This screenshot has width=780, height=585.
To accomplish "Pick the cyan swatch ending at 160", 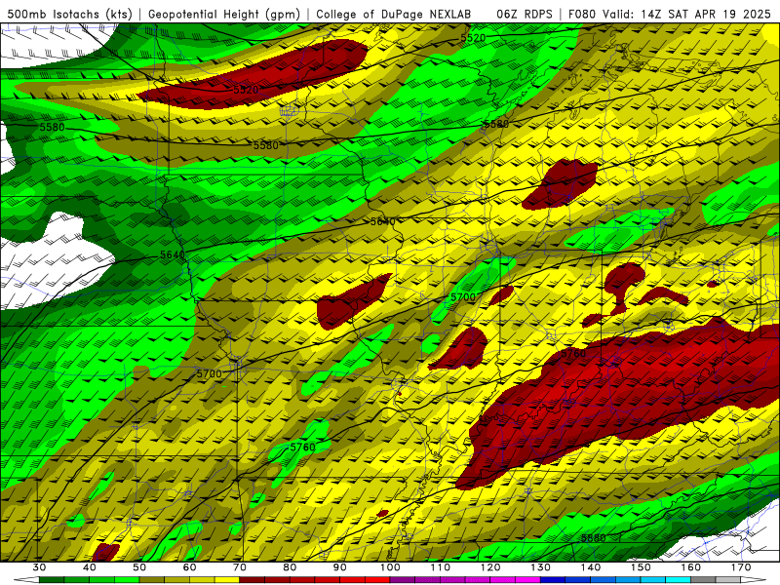I will 678,580.
